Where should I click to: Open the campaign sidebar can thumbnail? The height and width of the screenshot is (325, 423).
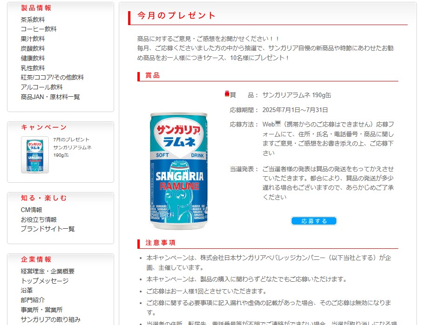tap(35, 155)
